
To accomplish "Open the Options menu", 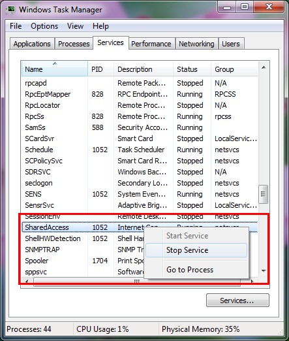I will (44, 26).
